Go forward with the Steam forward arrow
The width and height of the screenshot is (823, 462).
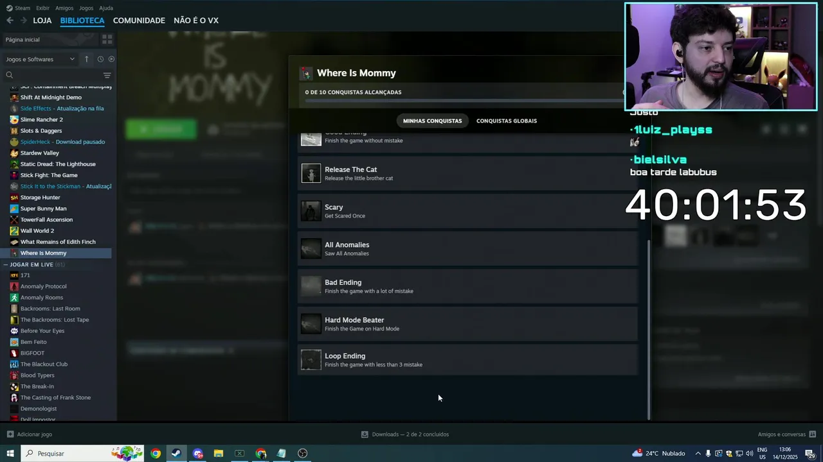[24, 21]
